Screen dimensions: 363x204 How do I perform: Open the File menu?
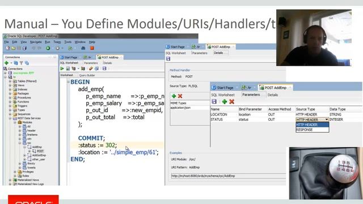pos(6,42)
